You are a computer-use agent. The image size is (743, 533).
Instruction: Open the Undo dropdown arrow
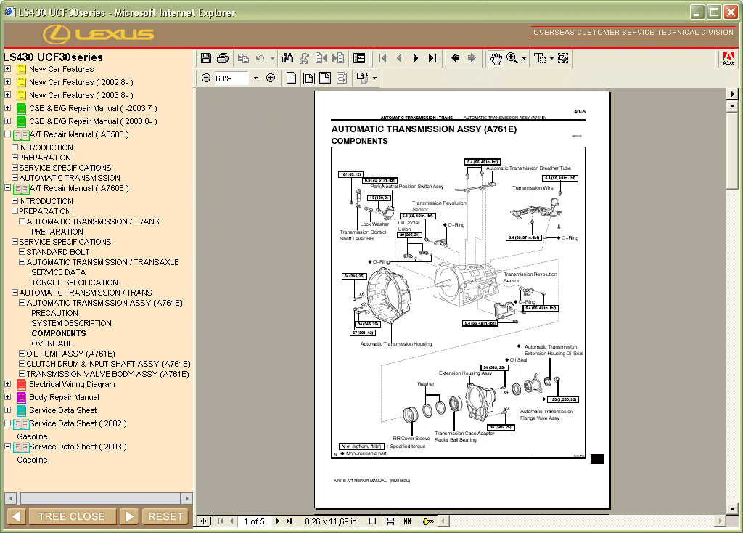tap(272, 58)
